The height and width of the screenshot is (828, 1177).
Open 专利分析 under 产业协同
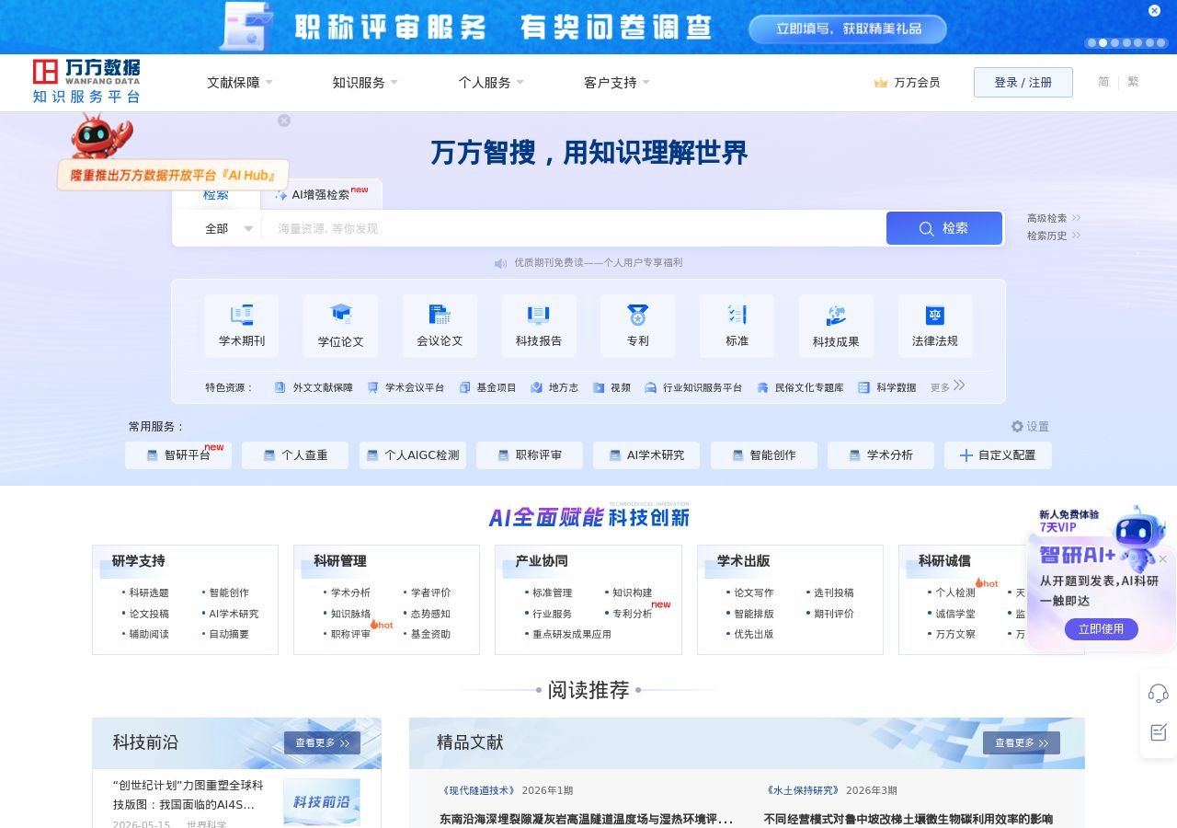(x=633, y=614)
